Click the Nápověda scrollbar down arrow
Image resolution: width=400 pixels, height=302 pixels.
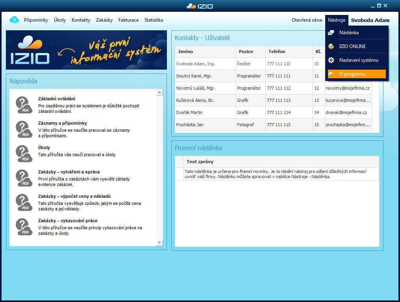pos(159,243)
